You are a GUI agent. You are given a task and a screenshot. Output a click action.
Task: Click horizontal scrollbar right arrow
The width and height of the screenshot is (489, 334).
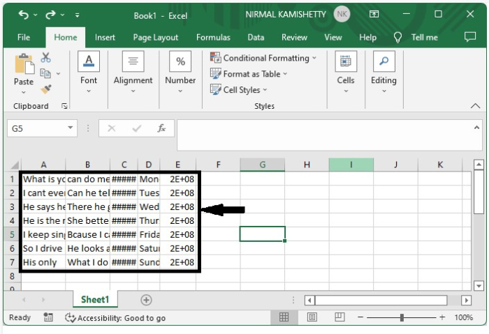click(x=466, y=301)
